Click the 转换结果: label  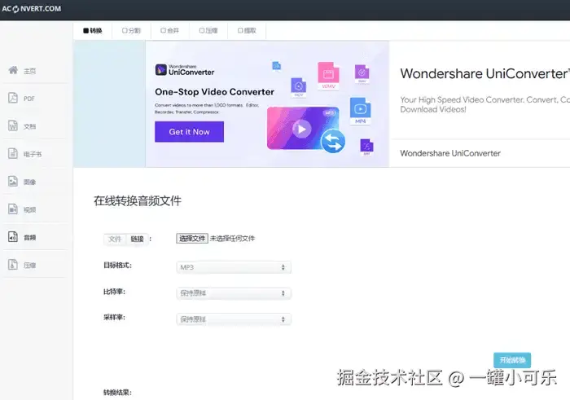point(117,393)
